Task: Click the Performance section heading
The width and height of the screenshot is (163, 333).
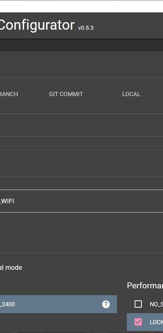Action: (145, 286)
